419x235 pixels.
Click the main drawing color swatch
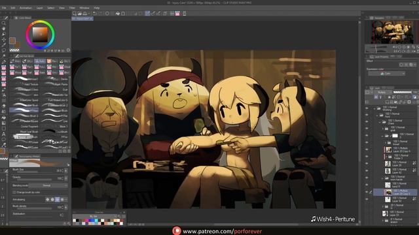[x=12, y=40]
